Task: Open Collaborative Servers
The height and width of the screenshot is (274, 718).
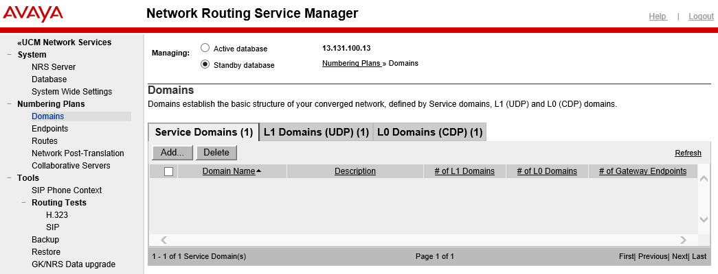Action: (71, 165)
